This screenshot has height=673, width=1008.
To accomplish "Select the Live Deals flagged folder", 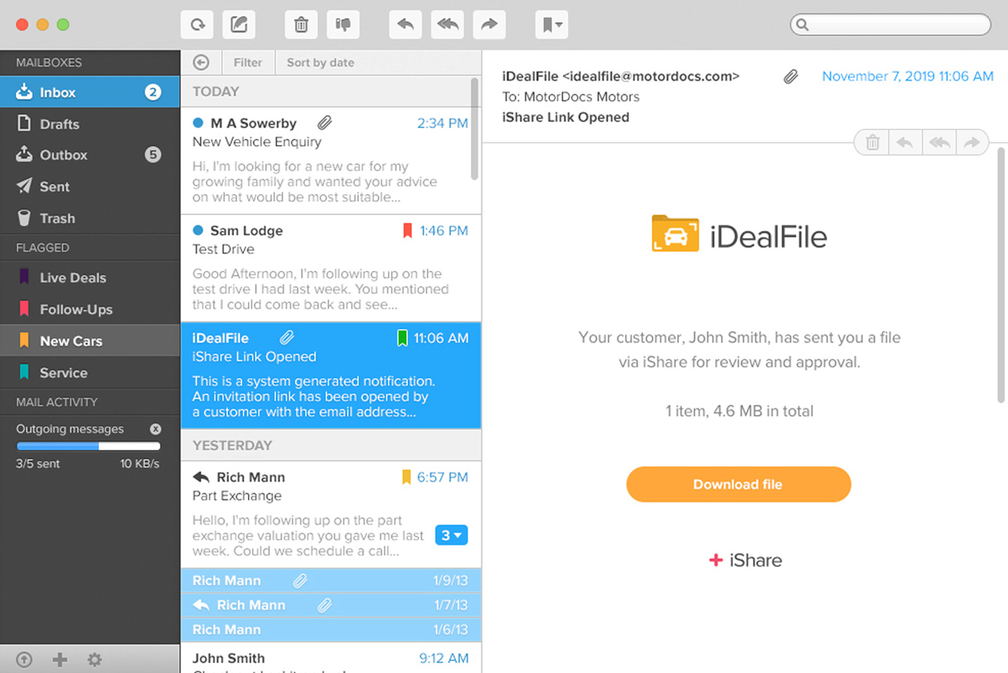I will tap(90, 278).
